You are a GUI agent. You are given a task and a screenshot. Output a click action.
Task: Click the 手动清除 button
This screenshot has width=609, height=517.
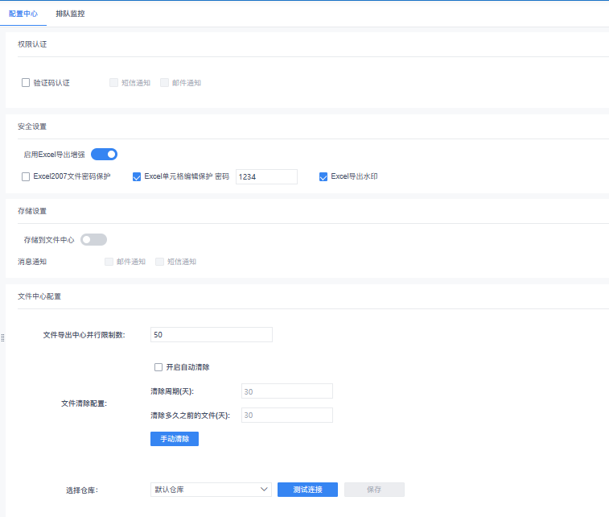(175, 439)
